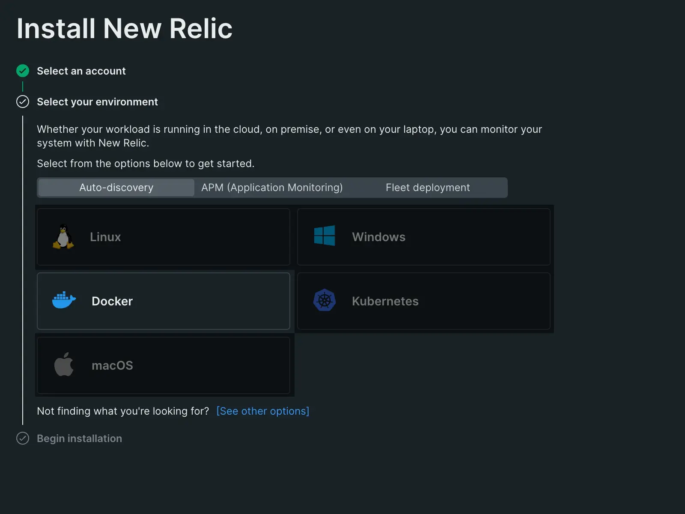Choose the Kubernetes environment label

[x=385, y=301]
